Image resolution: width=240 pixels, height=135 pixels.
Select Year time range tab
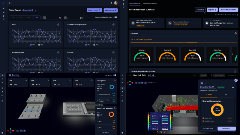click(37, 17)
